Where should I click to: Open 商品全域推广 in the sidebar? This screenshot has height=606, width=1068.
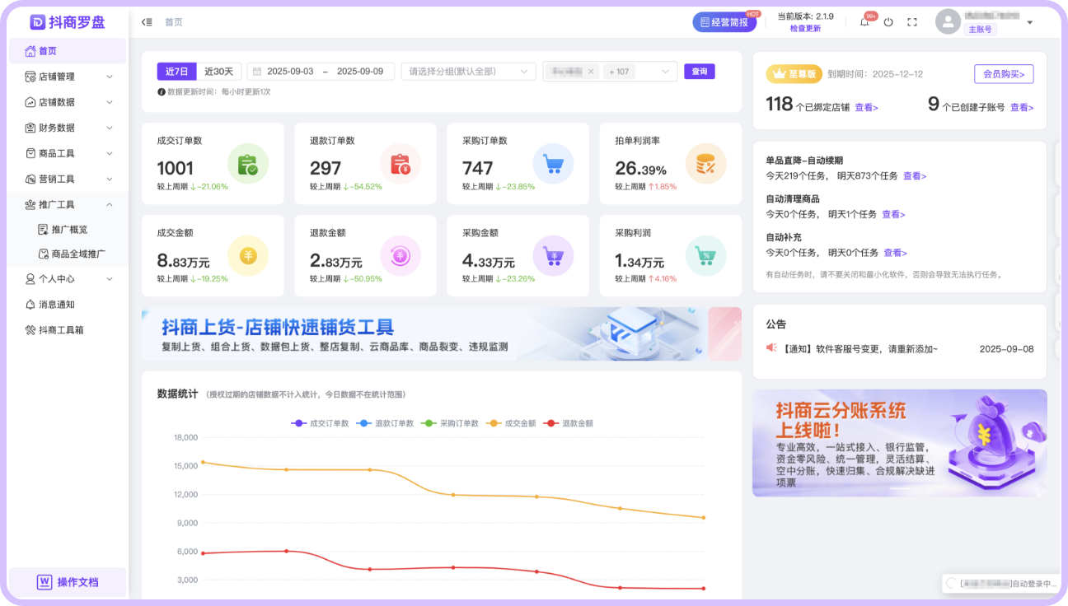coord(77,254)
